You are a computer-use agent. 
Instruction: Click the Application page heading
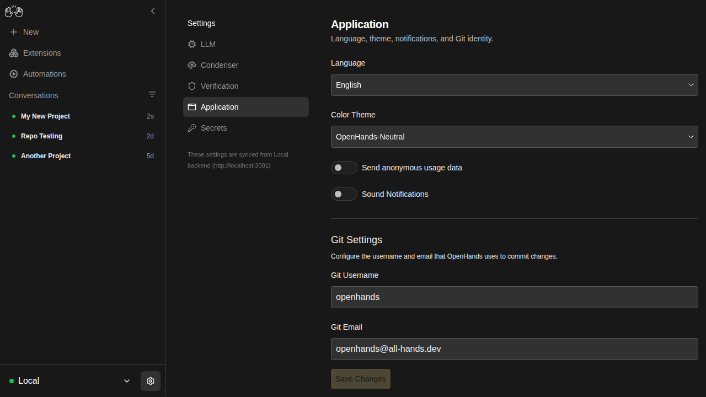point(360,24)
